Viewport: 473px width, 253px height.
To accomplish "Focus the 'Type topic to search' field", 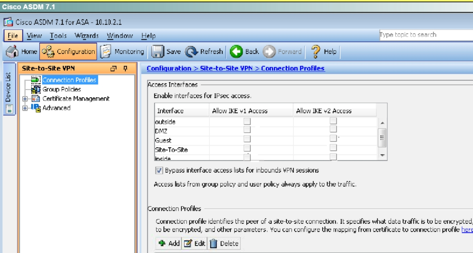I will coord(426,35).
